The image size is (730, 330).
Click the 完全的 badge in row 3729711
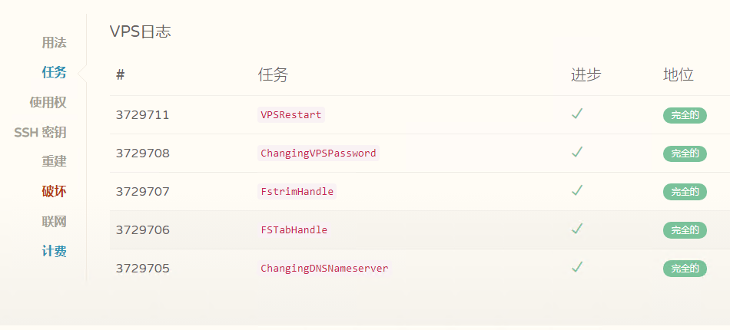coord(685,115)
